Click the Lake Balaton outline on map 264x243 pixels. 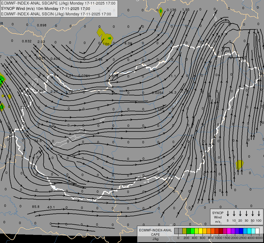[x=68, y=138]
